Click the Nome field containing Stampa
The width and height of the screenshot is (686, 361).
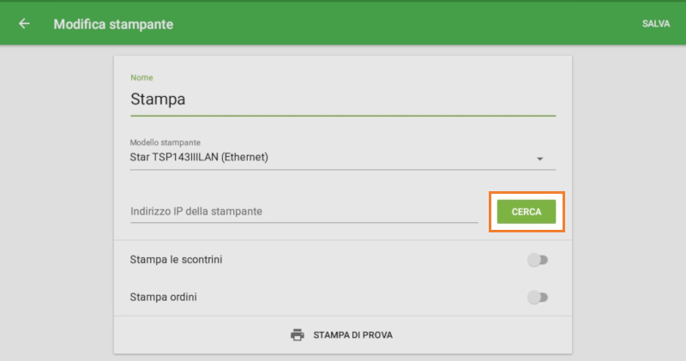[x=343, y=99]
